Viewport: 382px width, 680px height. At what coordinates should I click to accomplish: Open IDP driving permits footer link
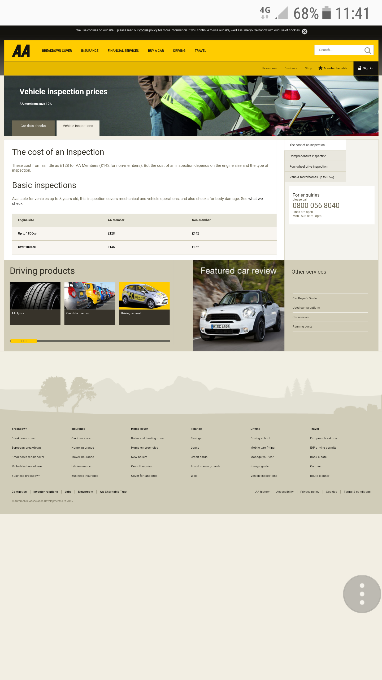[323, 448]
